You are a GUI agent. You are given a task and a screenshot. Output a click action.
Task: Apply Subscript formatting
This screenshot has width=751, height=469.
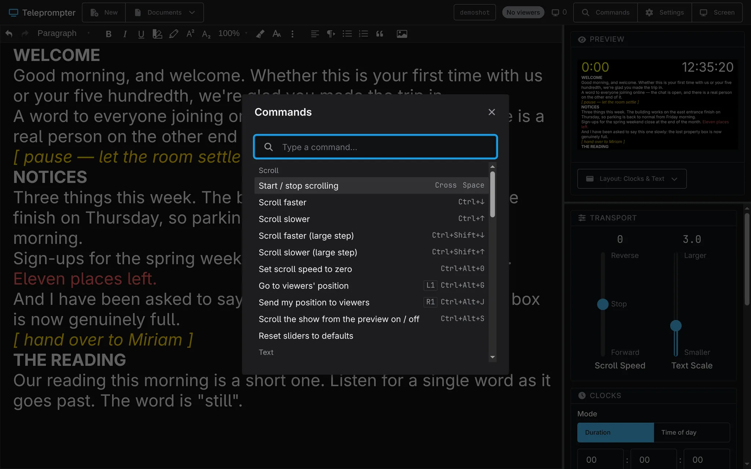206,34
